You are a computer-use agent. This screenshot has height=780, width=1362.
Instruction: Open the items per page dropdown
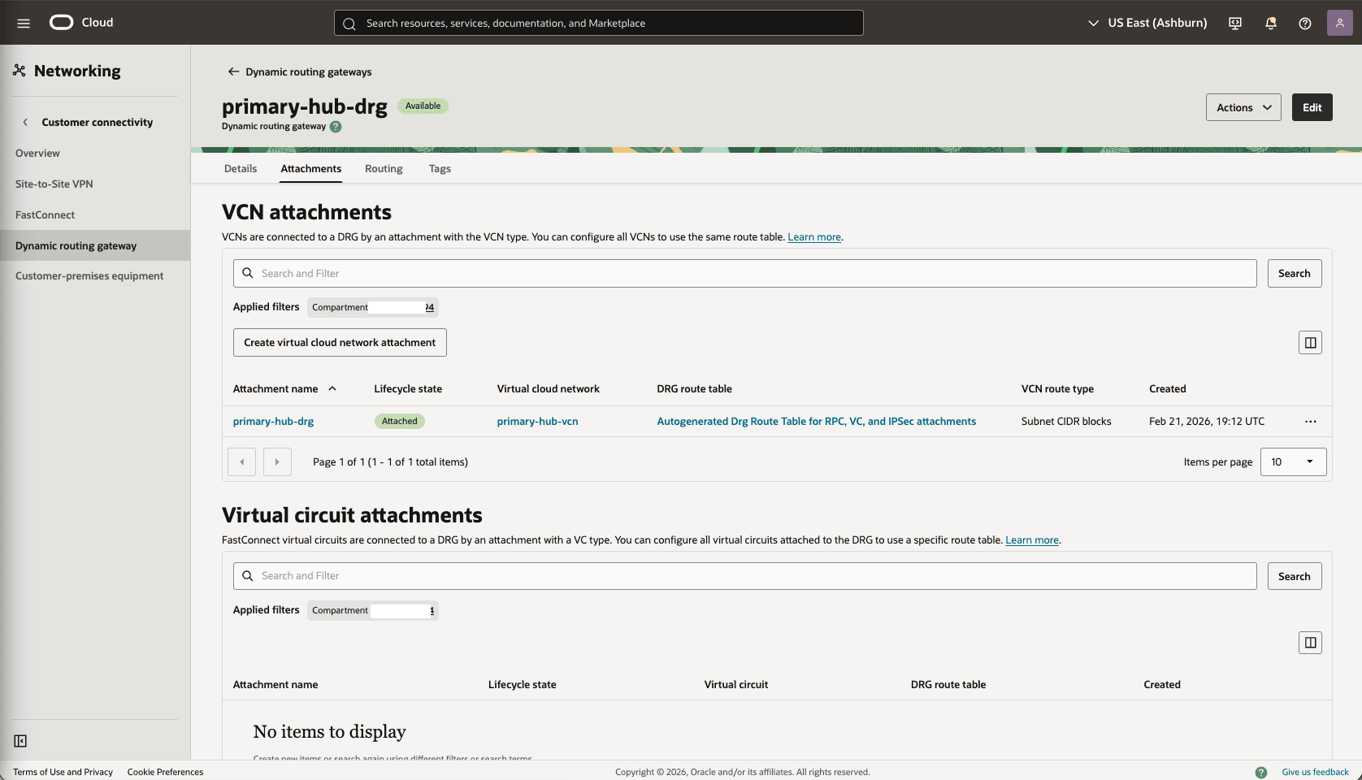1293,461
